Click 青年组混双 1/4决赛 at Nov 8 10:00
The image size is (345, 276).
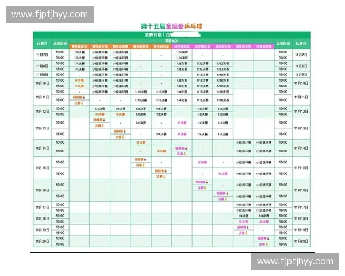pyautogui.click(x=79, y=63)
